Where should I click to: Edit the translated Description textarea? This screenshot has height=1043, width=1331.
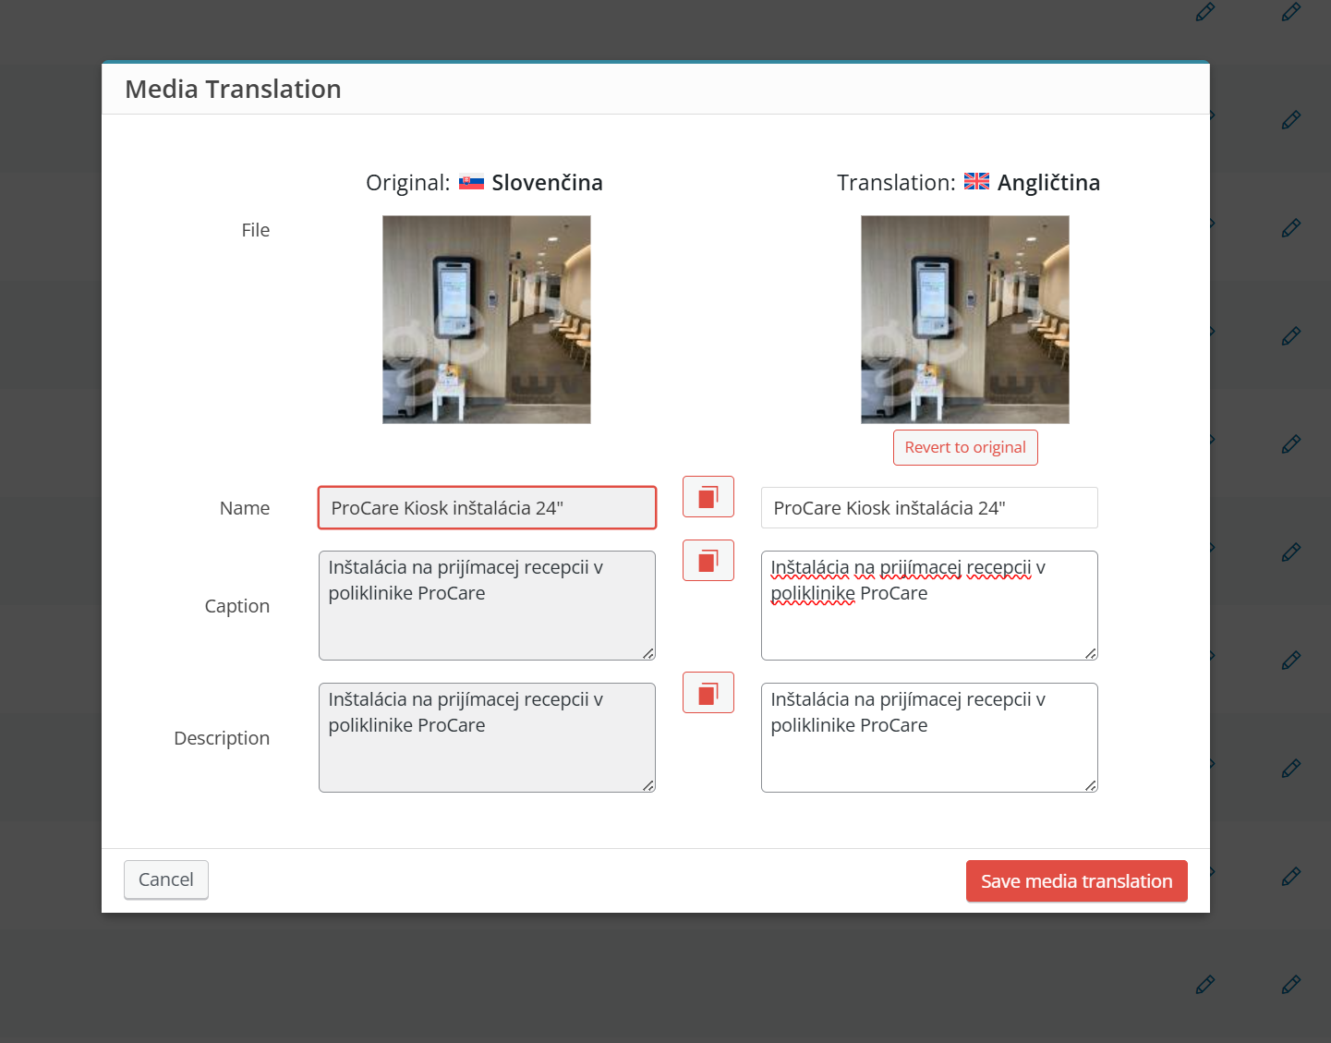pyautogui.click(x=929, y=737)
